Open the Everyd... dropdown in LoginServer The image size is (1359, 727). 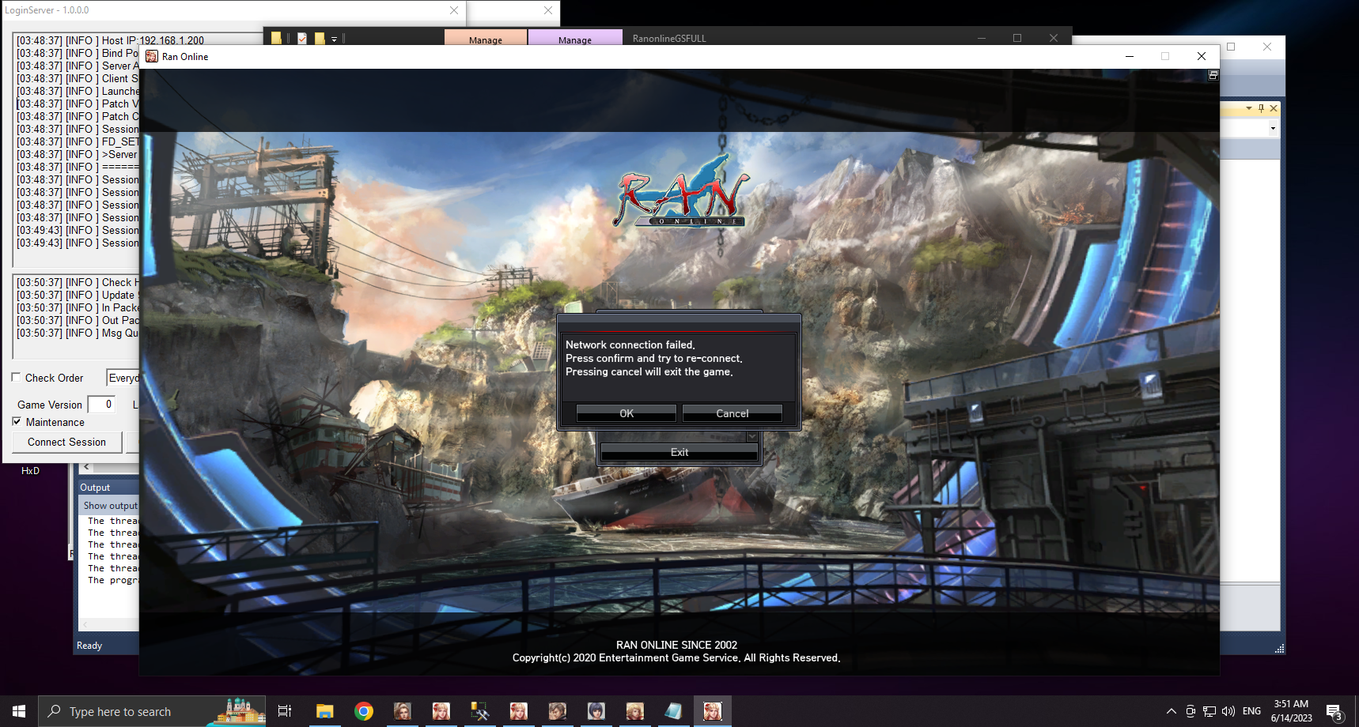click(x=123, y=378)
